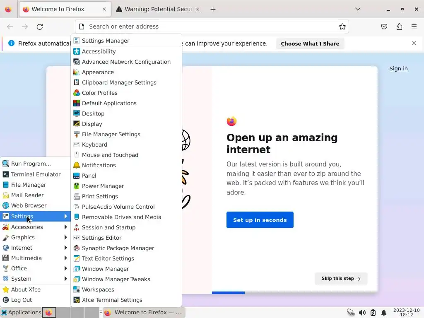The height and width of the screenshot is (318, 424).
Task: Click the Panel settings icon
Action: [x=77, y=176]
